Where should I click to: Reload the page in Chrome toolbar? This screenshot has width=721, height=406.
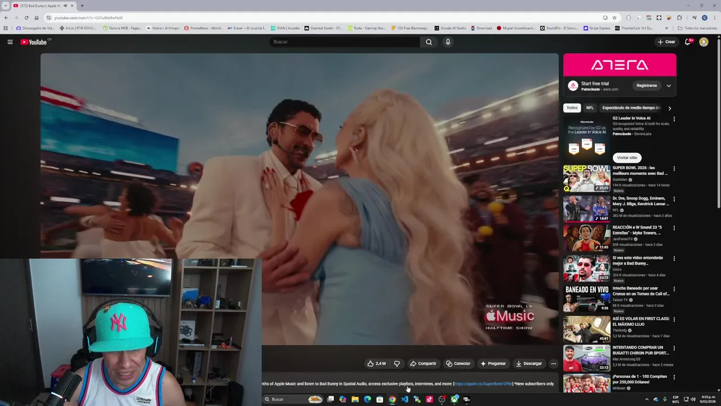(26, 17)
